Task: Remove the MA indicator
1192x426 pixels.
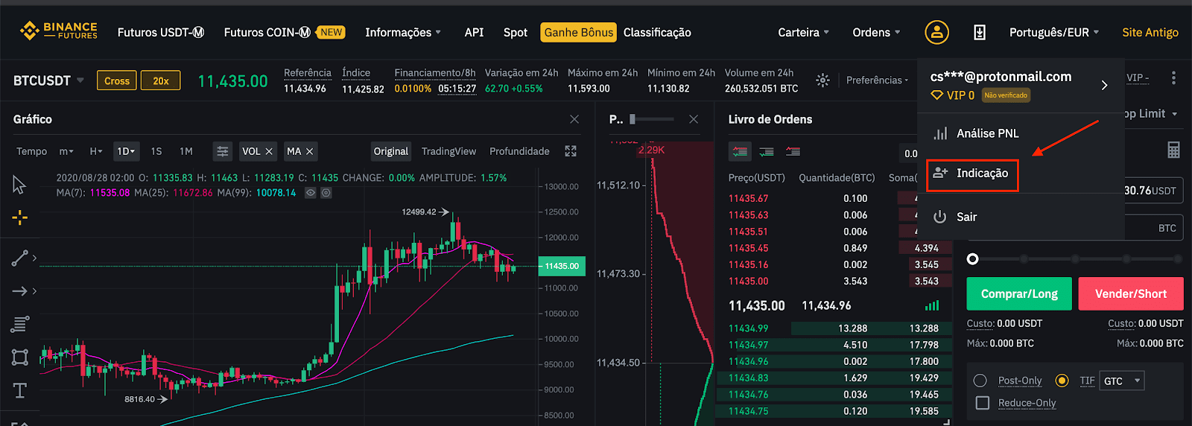Action: click(x=309, y=151)
